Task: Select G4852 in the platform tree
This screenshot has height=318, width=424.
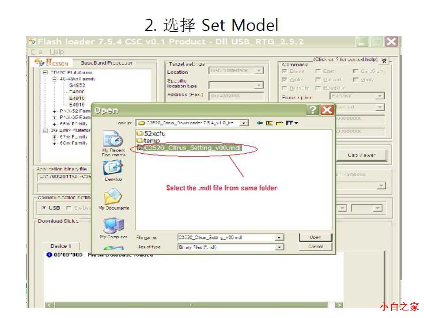Action: tap(77, 85)
